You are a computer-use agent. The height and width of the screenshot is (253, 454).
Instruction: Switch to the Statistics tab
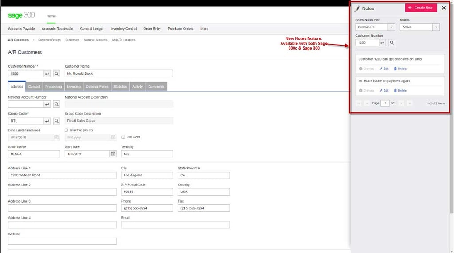tap(120, 87)
